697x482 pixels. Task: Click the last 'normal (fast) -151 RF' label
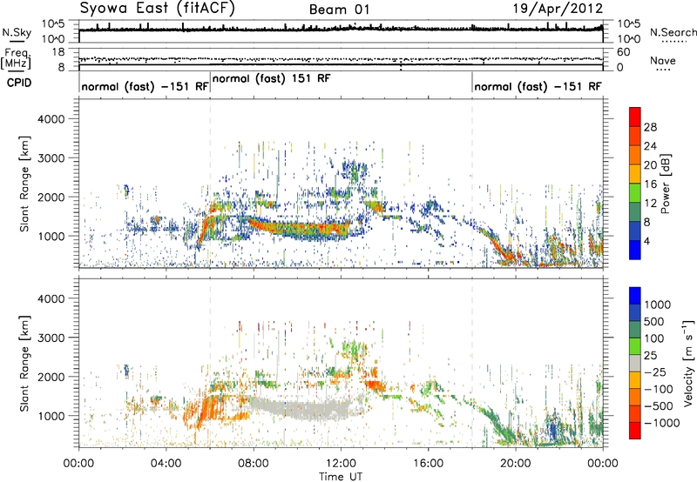(538, 86)
